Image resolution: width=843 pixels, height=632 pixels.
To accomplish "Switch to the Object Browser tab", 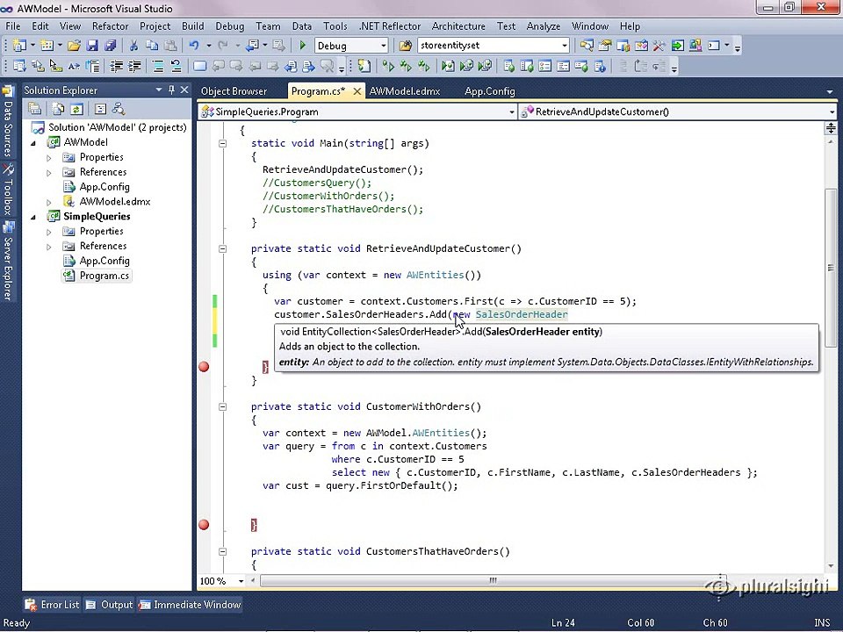I will click(234, 90).
